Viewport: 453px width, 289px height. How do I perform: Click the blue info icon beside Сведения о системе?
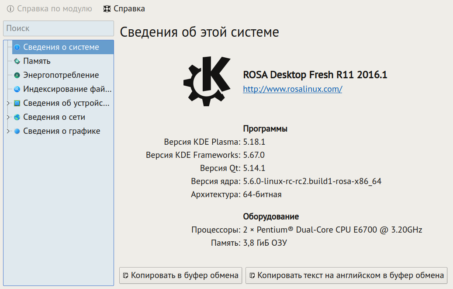pos(17,47)
